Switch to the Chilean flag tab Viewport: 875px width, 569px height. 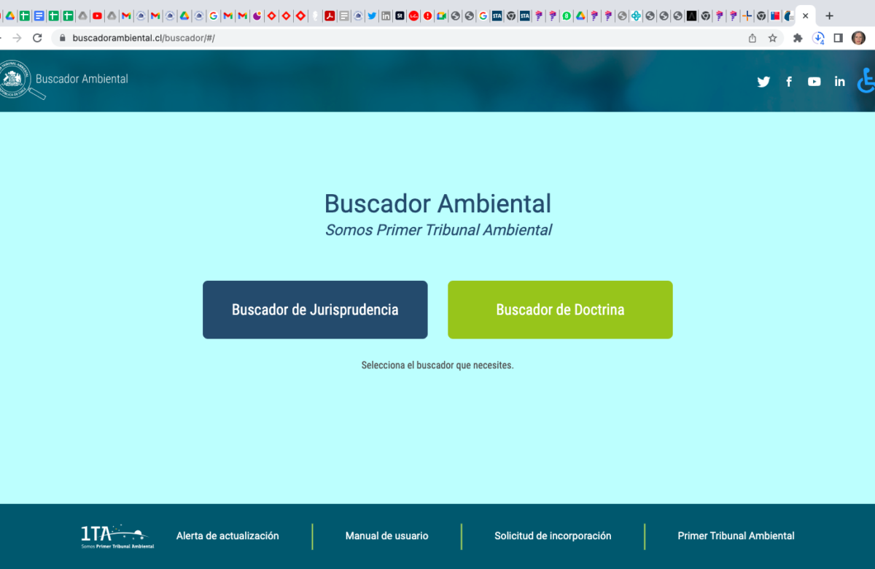tap(775, 16)
